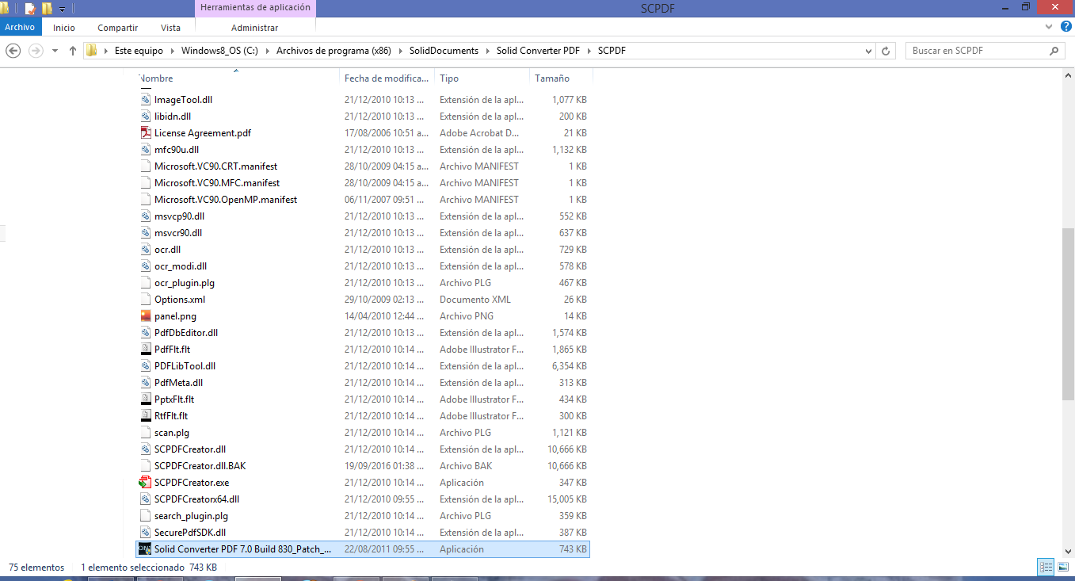Click the SCPDFCreator.exe application icon
Image resolution: width=1075 pixels, height=581 pixels.
[145, 483]
